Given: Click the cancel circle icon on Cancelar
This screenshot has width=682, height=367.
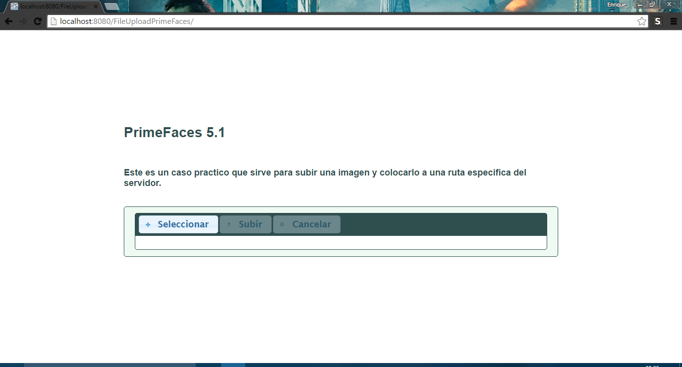Looking at the screenshot, I should (x=282, y=224).
